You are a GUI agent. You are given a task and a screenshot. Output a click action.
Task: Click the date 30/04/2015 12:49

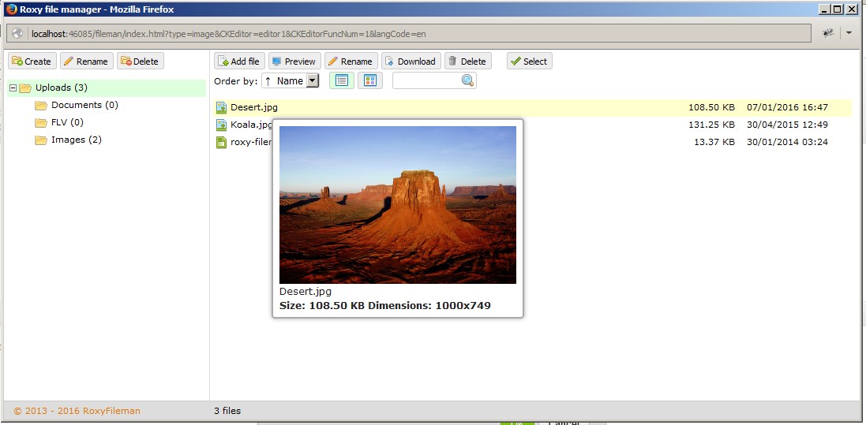pos(788,125)
